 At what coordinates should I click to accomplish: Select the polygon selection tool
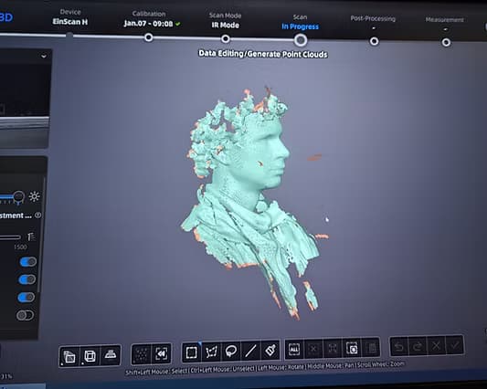coord(211,352)
